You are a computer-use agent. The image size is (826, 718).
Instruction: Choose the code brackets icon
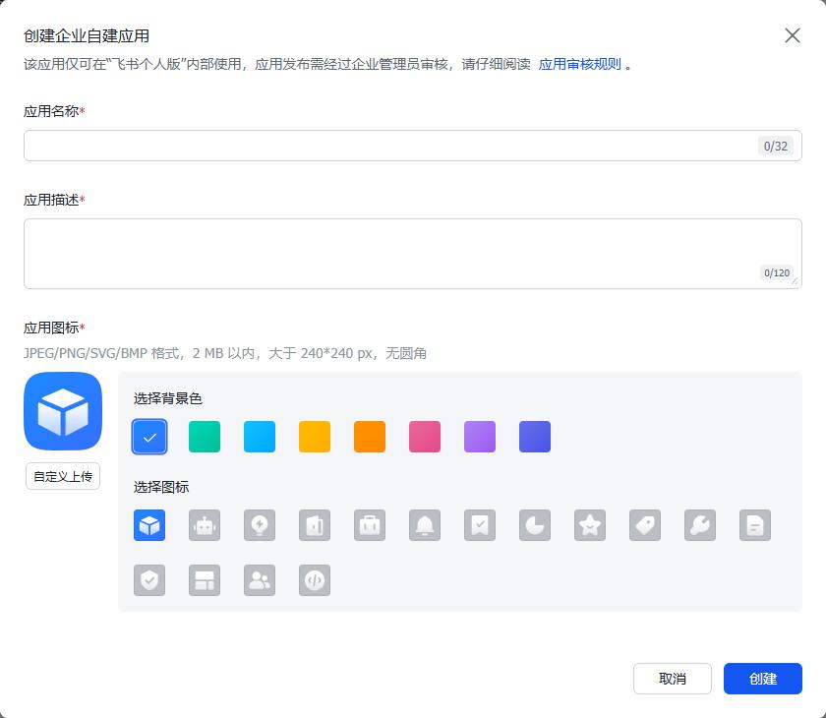[x=315, y=580]
